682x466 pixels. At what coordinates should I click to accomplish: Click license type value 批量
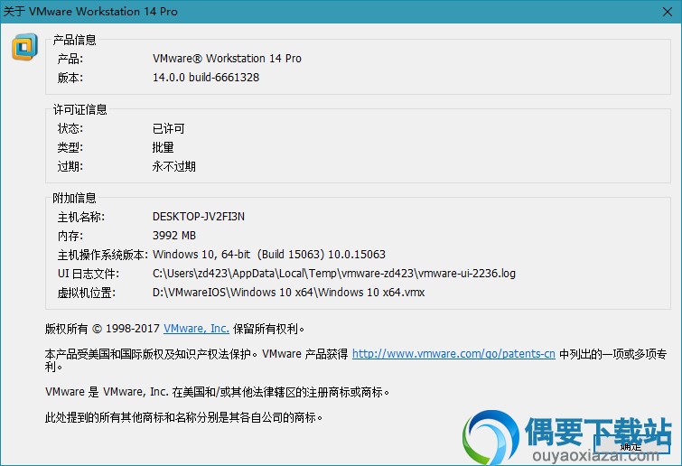(163, 147)
